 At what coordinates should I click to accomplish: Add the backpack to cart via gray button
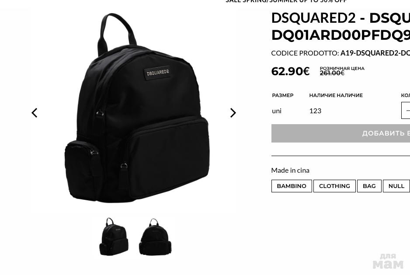[x=341, y=133]
